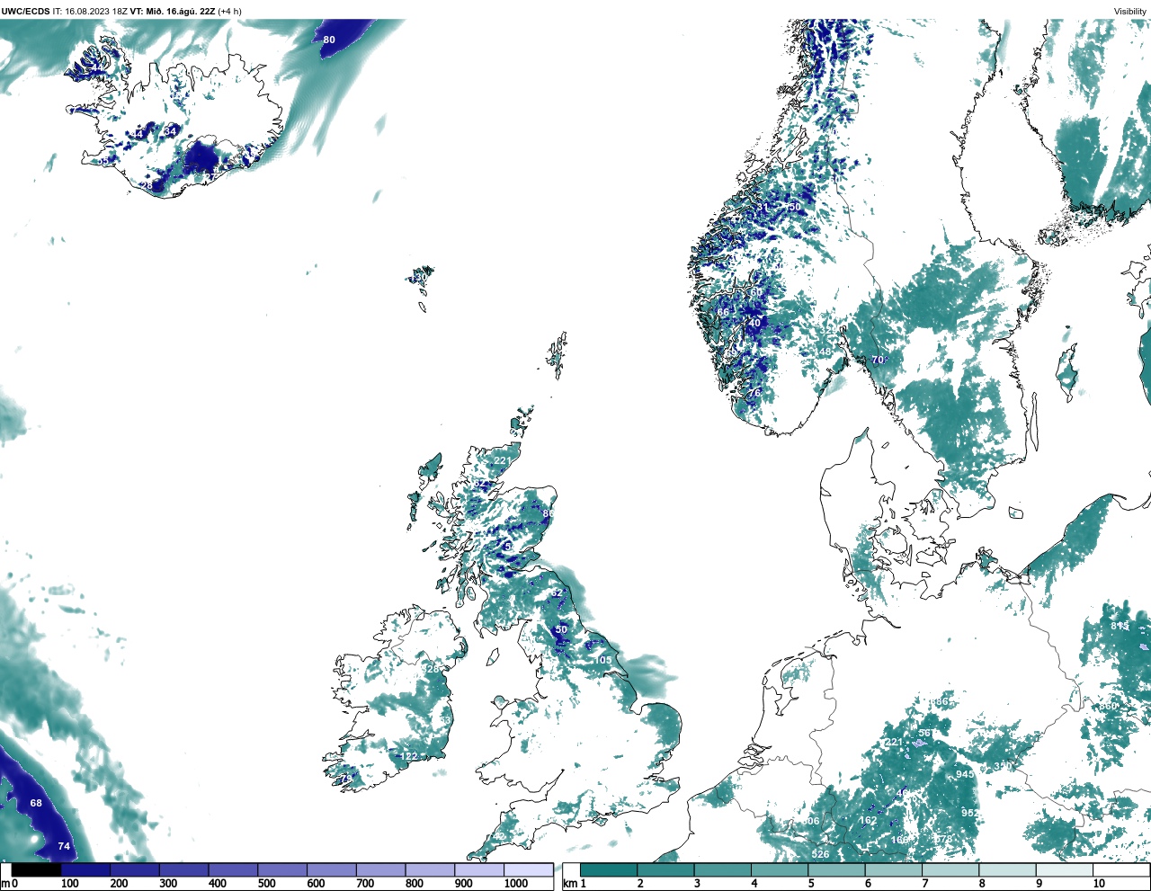Click the 3–4 km legend swatch

pos(722,870)
